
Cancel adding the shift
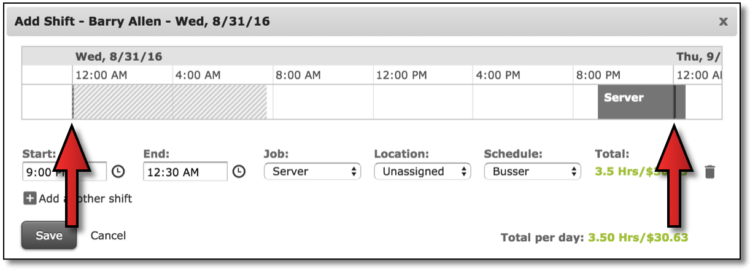(108, 236)
